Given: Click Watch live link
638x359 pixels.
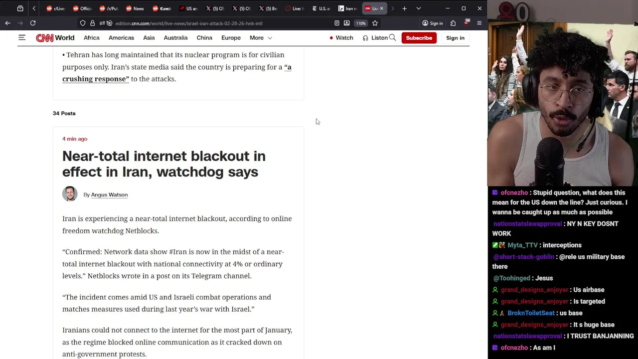Looking at the screenshot, I should 341,38.
